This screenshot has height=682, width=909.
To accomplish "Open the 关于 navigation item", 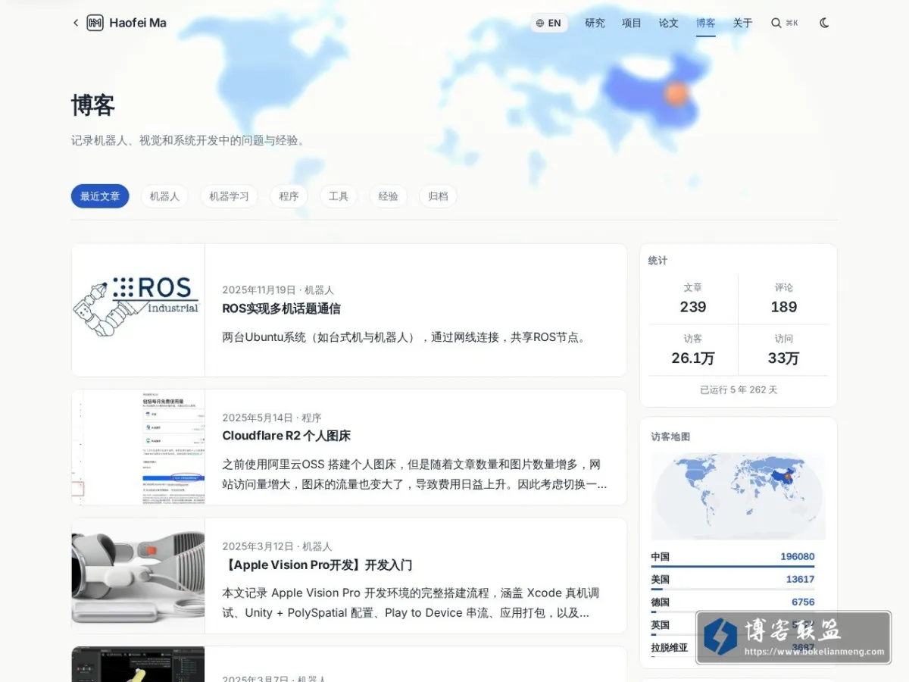I will click(742, 23).
